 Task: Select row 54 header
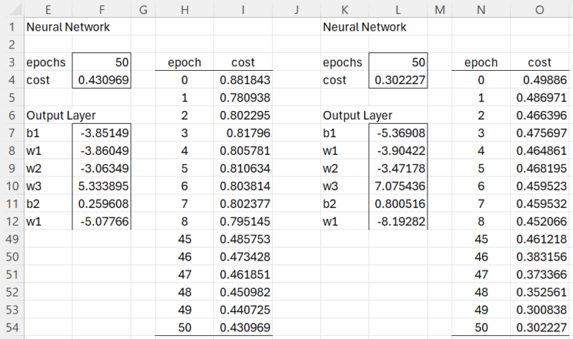[10, 327]
